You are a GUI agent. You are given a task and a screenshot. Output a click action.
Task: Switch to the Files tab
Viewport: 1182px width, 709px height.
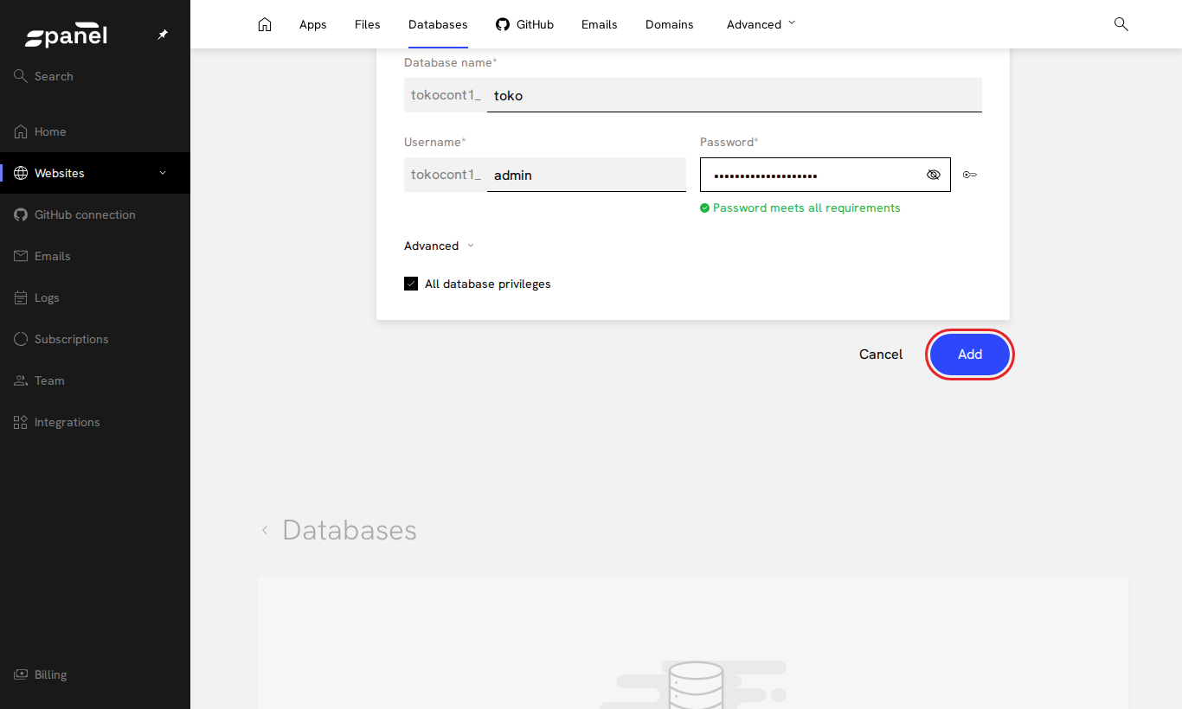click(x=368, y=24)
